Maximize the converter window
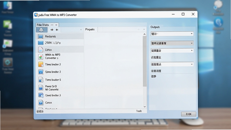Viewport: 231px width, 130px height. (183, 14)
